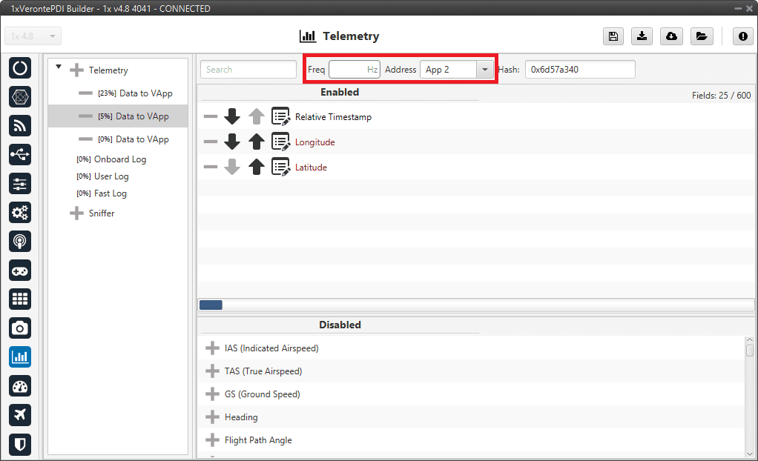Click the download to tray icon
Viewport: 758px width, 461px height.
[642, 36]
